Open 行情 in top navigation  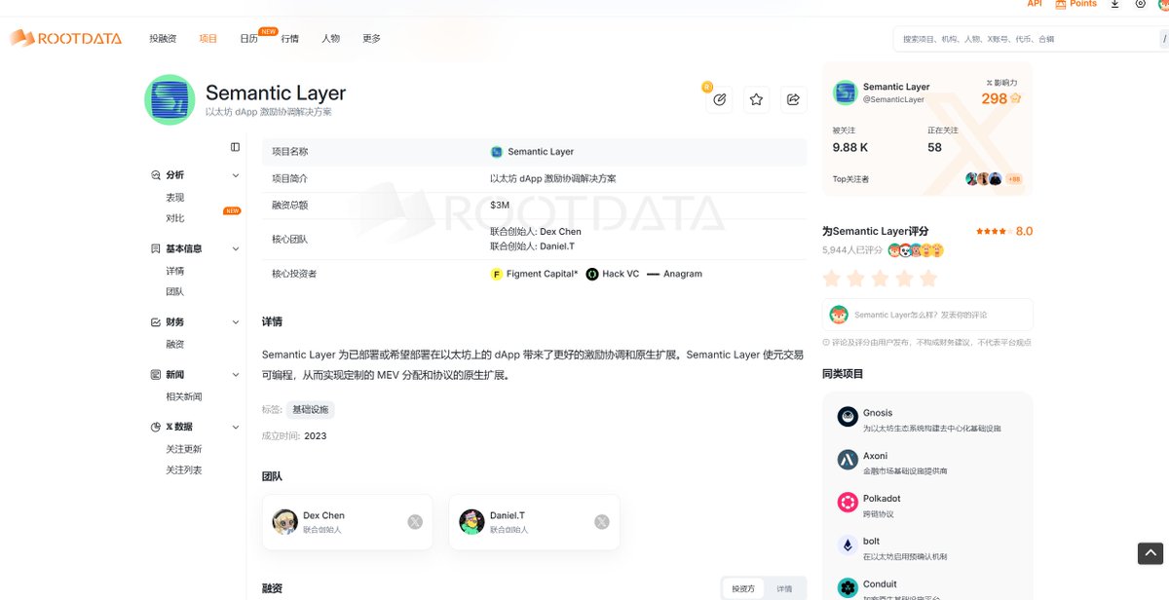(x=290, y=39)
